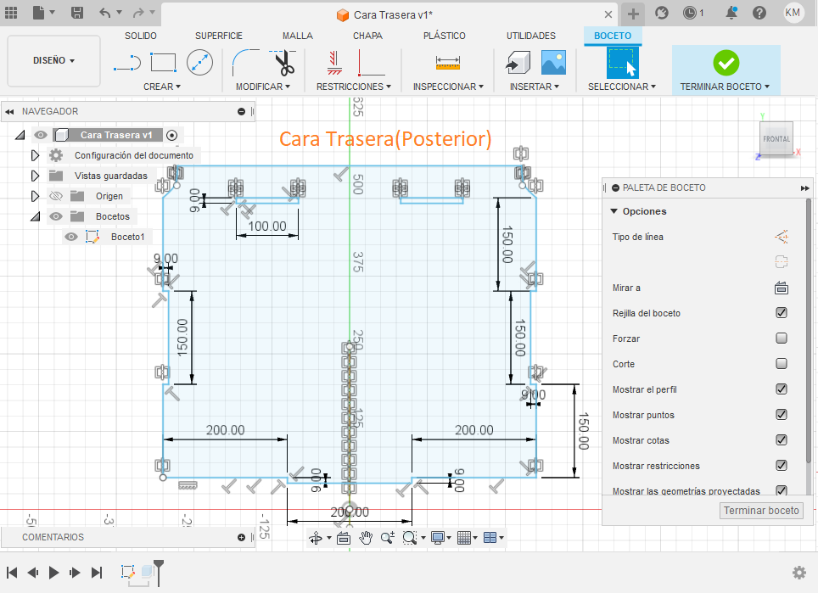Image resolution: width=818 pixels, height=593 pixels.
Task: Switch to the UTILIDADES tab
Action: click(530, 36)
